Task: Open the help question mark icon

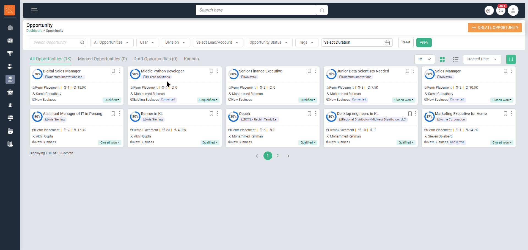Action: [488, 11]
